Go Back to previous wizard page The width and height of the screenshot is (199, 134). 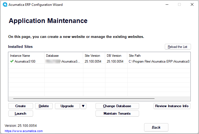click(x=156, y=127)
